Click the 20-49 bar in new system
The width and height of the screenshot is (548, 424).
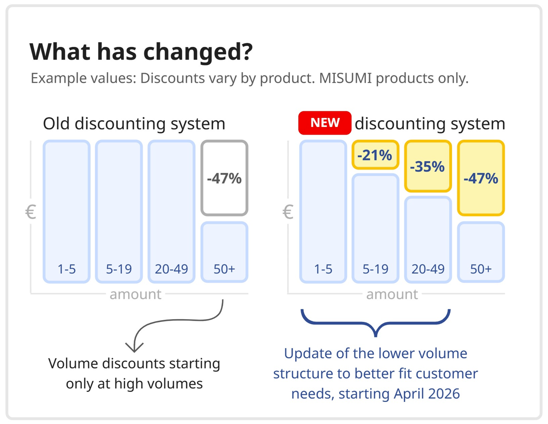(x=428, y=239)
